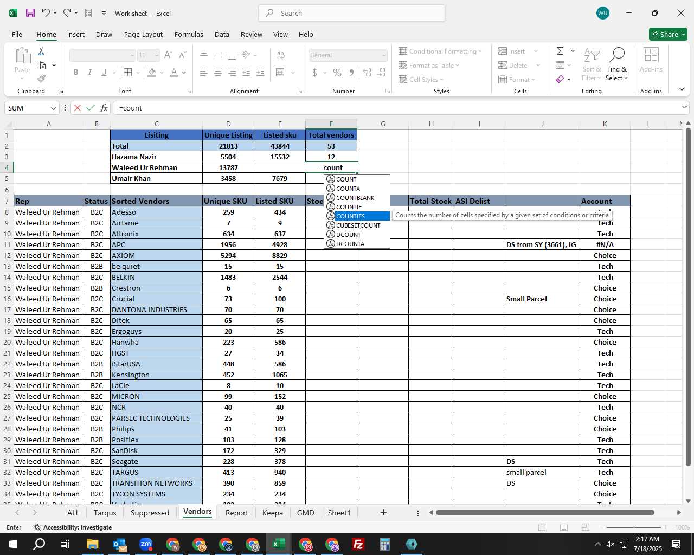Toggle Align Left alignment
This screenshot has height=555, width=694.
click(x=204, y=72)
